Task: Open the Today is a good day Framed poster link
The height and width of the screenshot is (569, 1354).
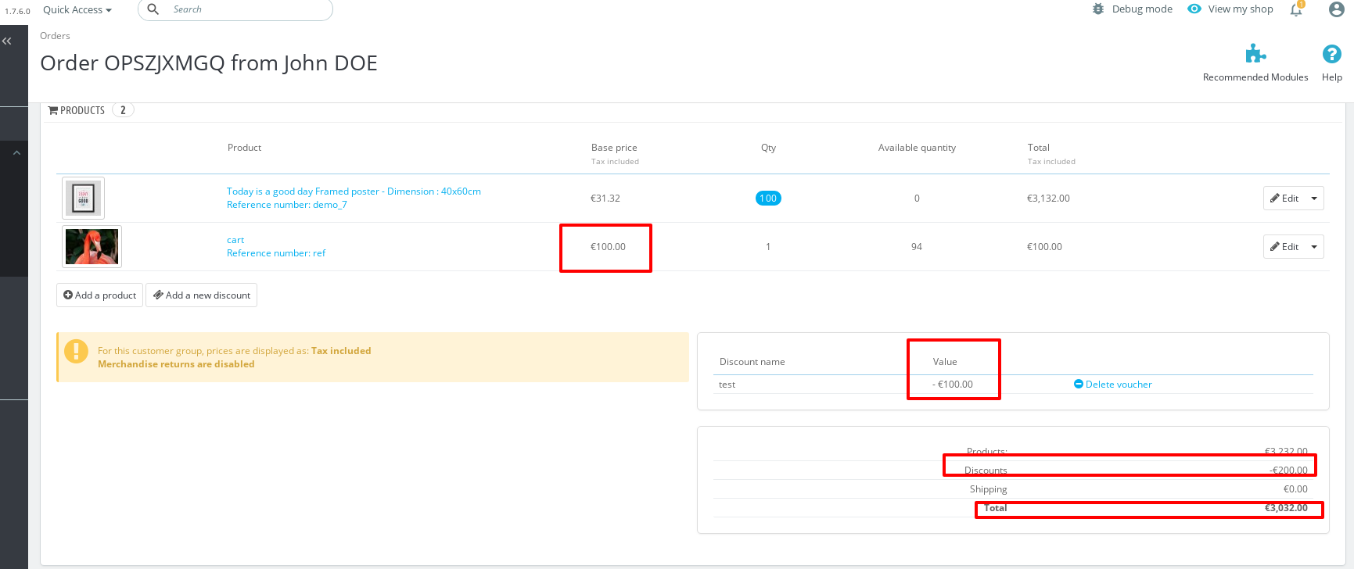Action: (x=354, y=191)
